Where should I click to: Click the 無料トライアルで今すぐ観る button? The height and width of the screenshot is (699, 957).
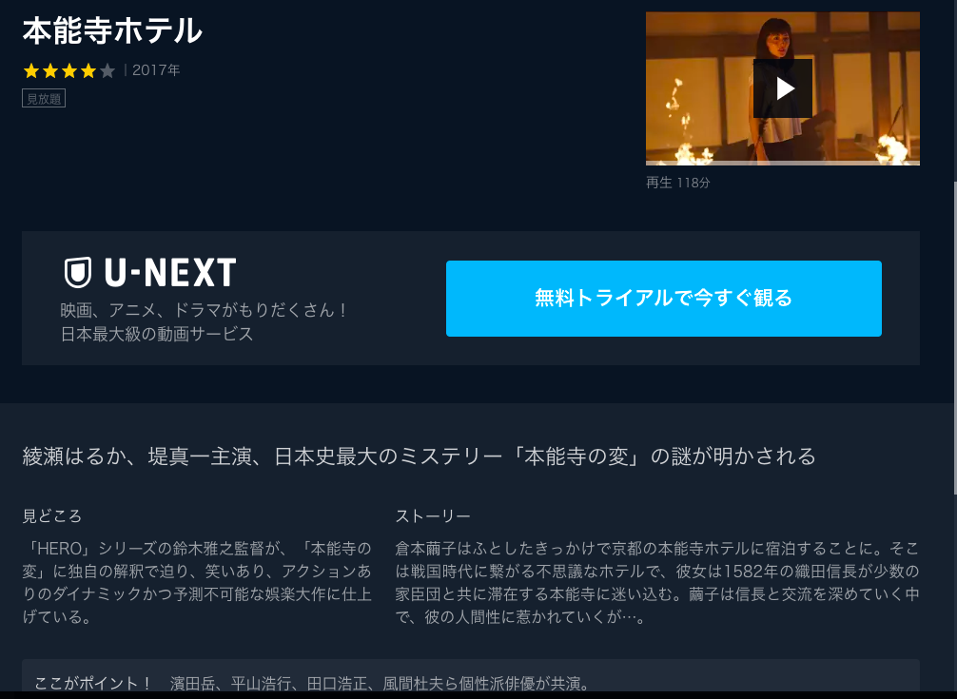(663, 299)
